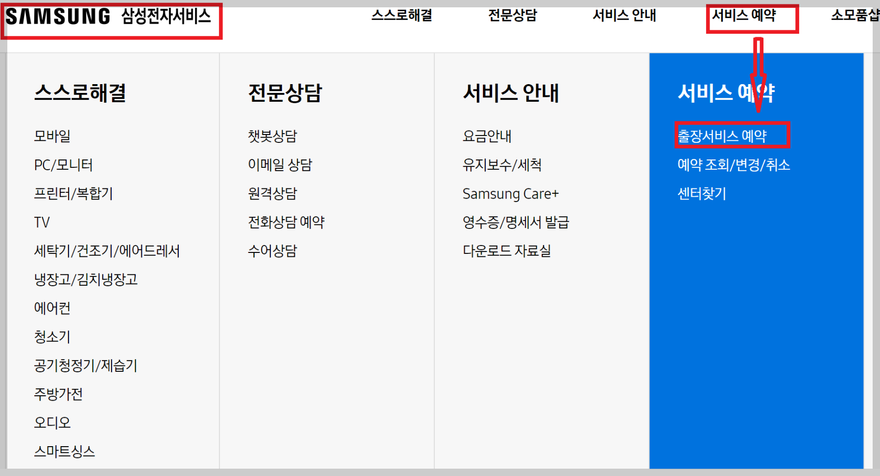Select 모바일 under 스스로해결

coord(52,136)
